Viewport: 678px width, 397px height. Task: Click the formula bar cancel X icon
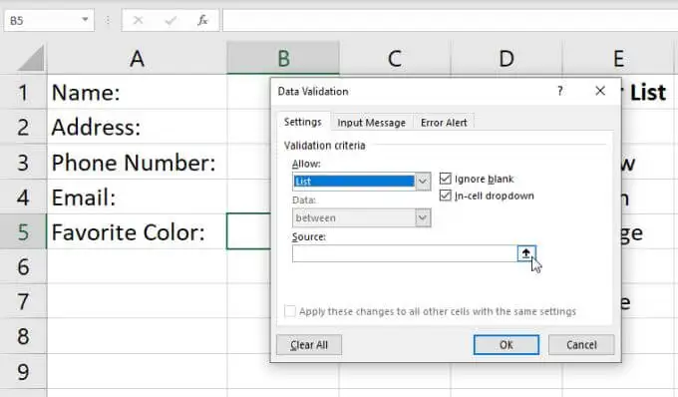pos(138,20)
